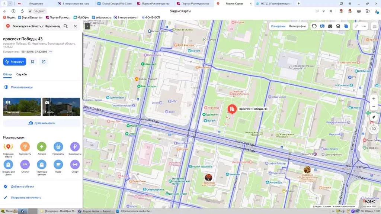Zoom in the map with plus button
Screen dimensions: 381x214
(374, 99)
